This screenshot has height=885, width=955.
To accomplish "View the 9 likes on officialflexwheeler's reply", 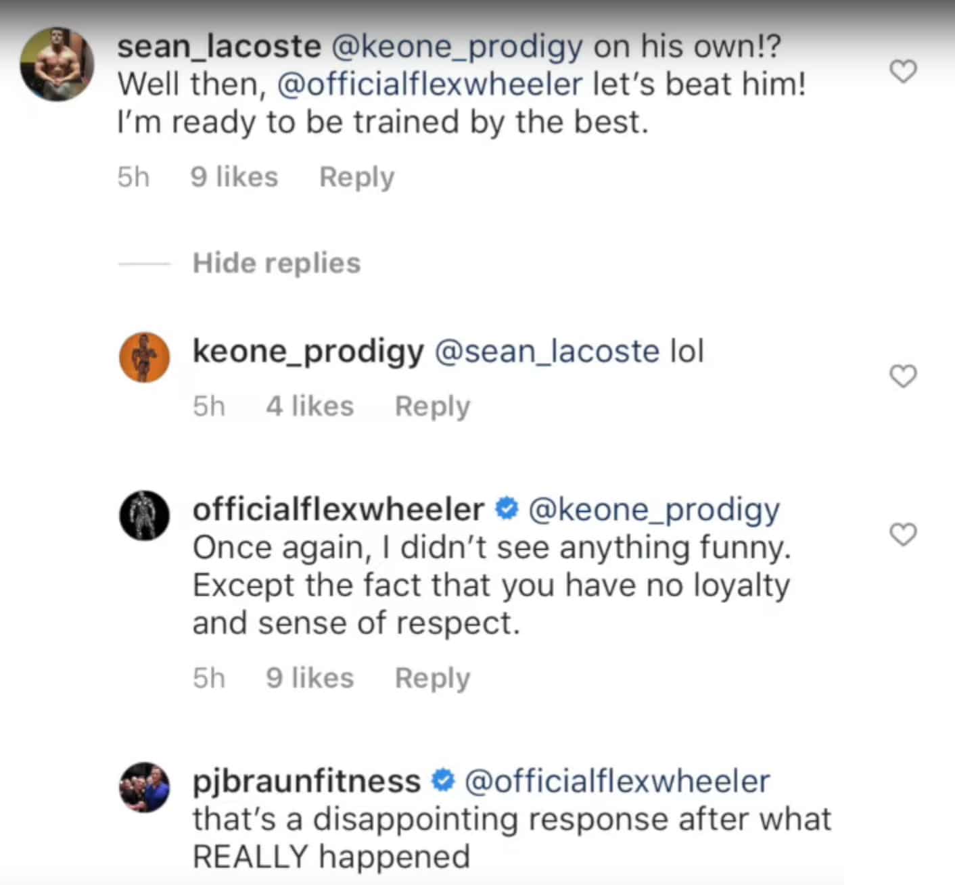I will pyautogui.click(x=310, y=678).
